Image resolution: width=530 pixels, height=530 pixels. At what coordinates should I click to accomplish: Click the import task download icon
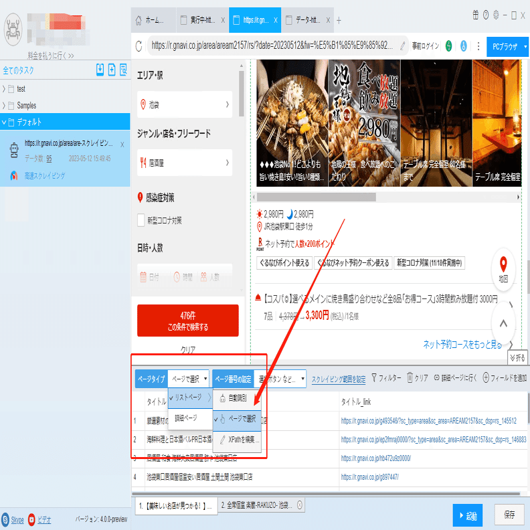tap(100, 70)
